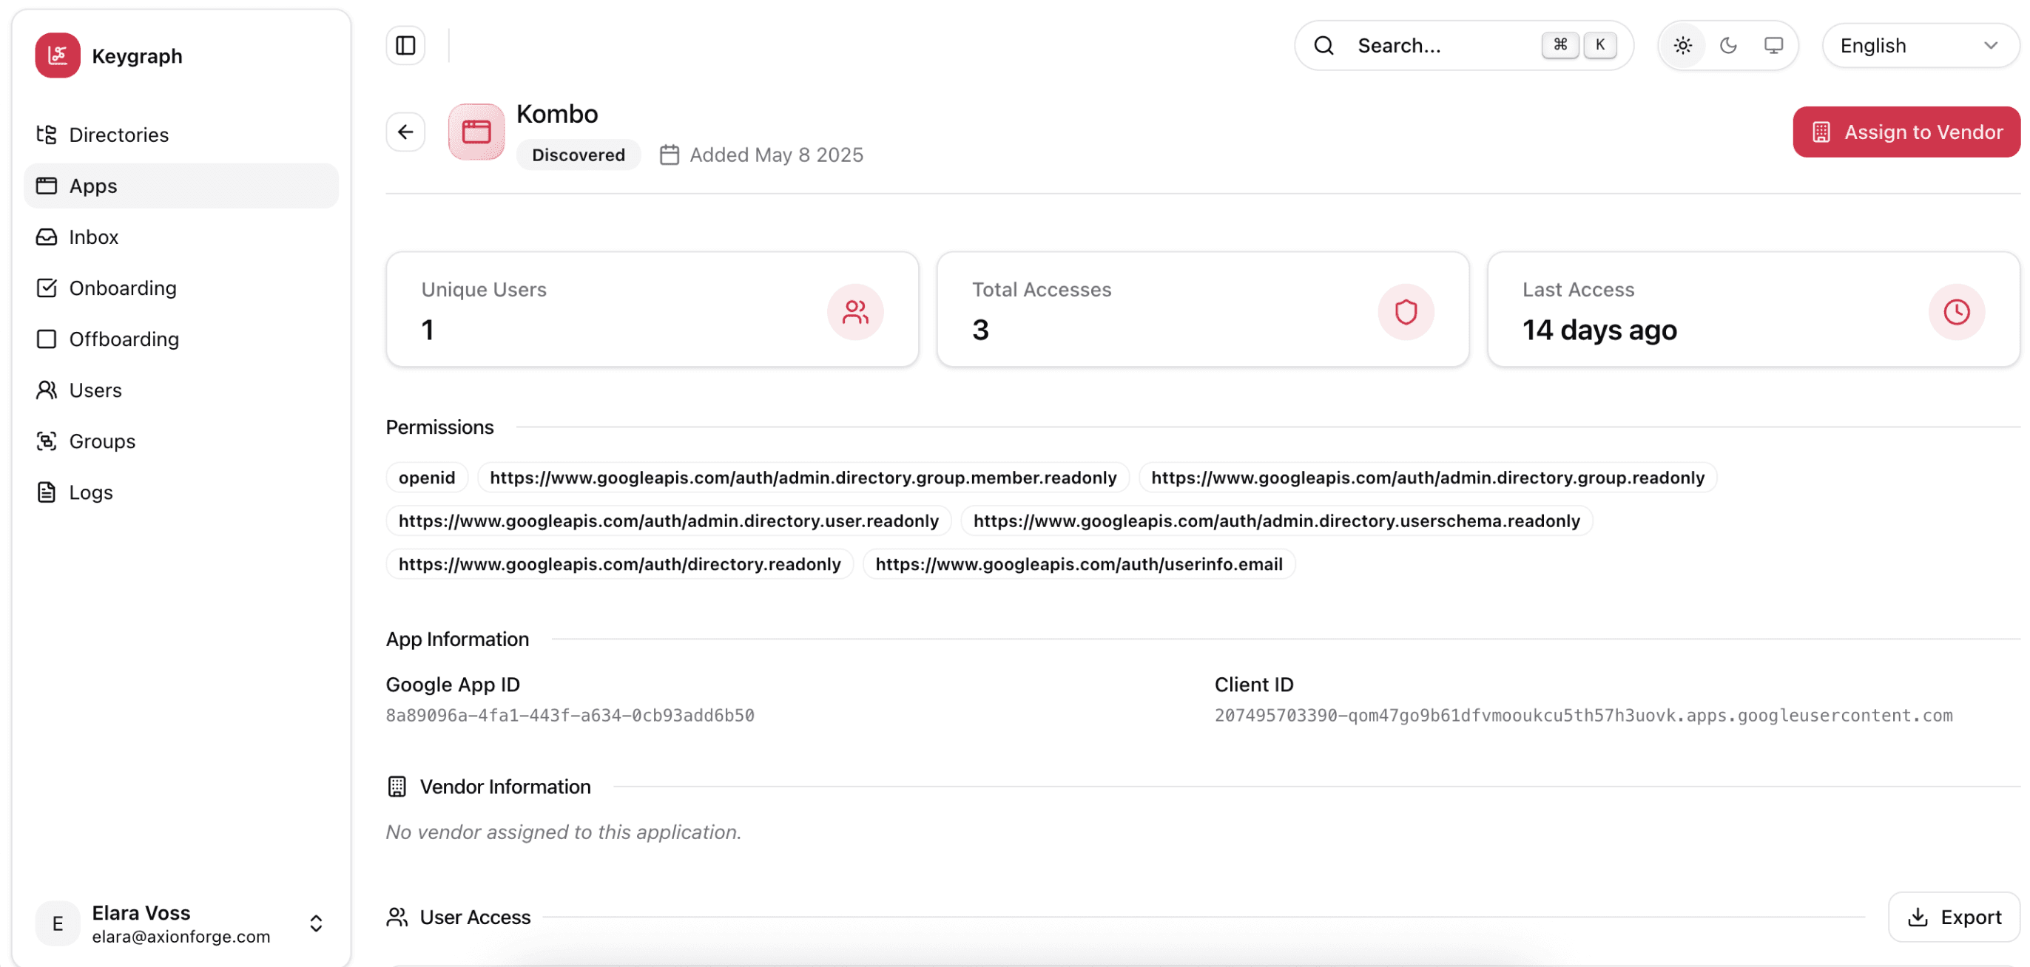Click the Discovered status badge
The image size is (2030, 967).
[x=579, y=155]
